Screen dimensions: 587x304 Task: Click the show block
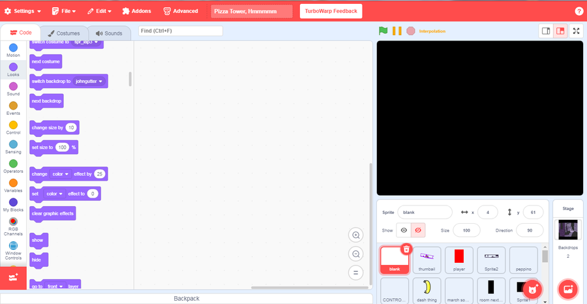coord(38,240)
